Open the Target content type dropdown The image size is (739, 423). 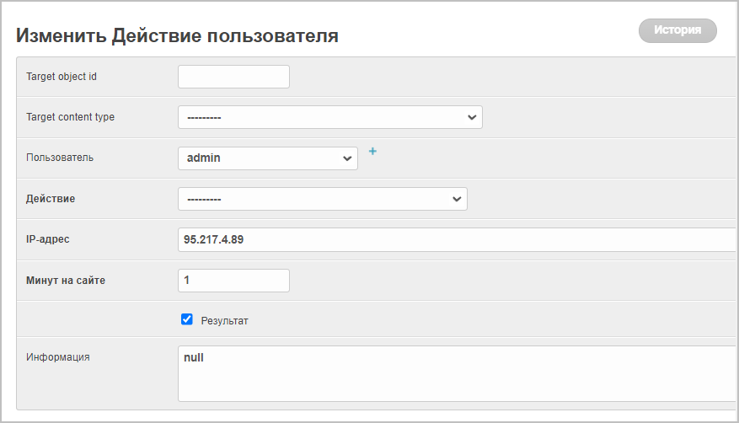[329, 117]
